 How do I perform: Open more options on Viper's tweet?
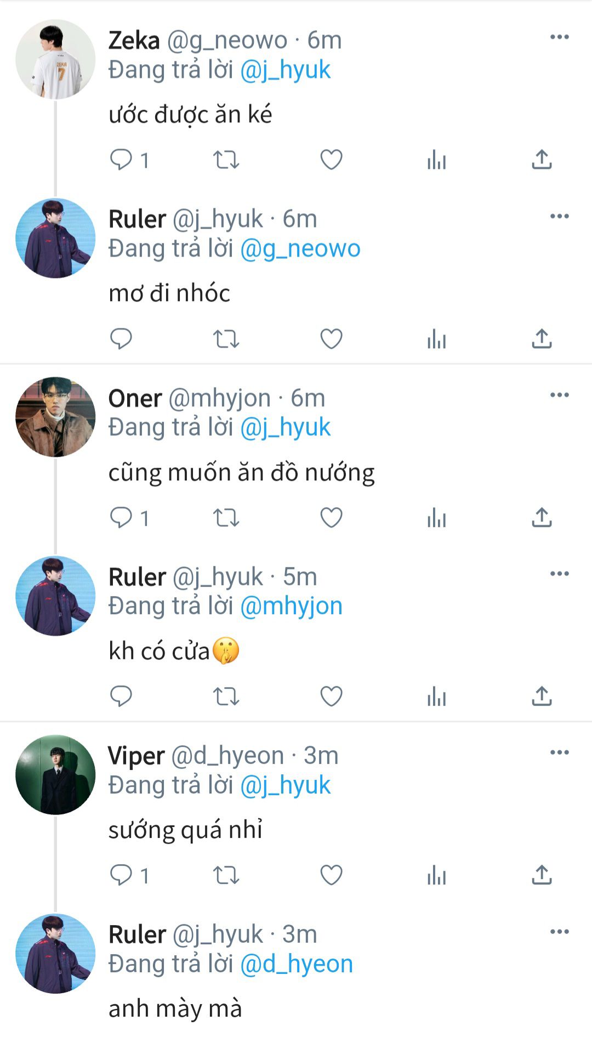click(559, 752)
